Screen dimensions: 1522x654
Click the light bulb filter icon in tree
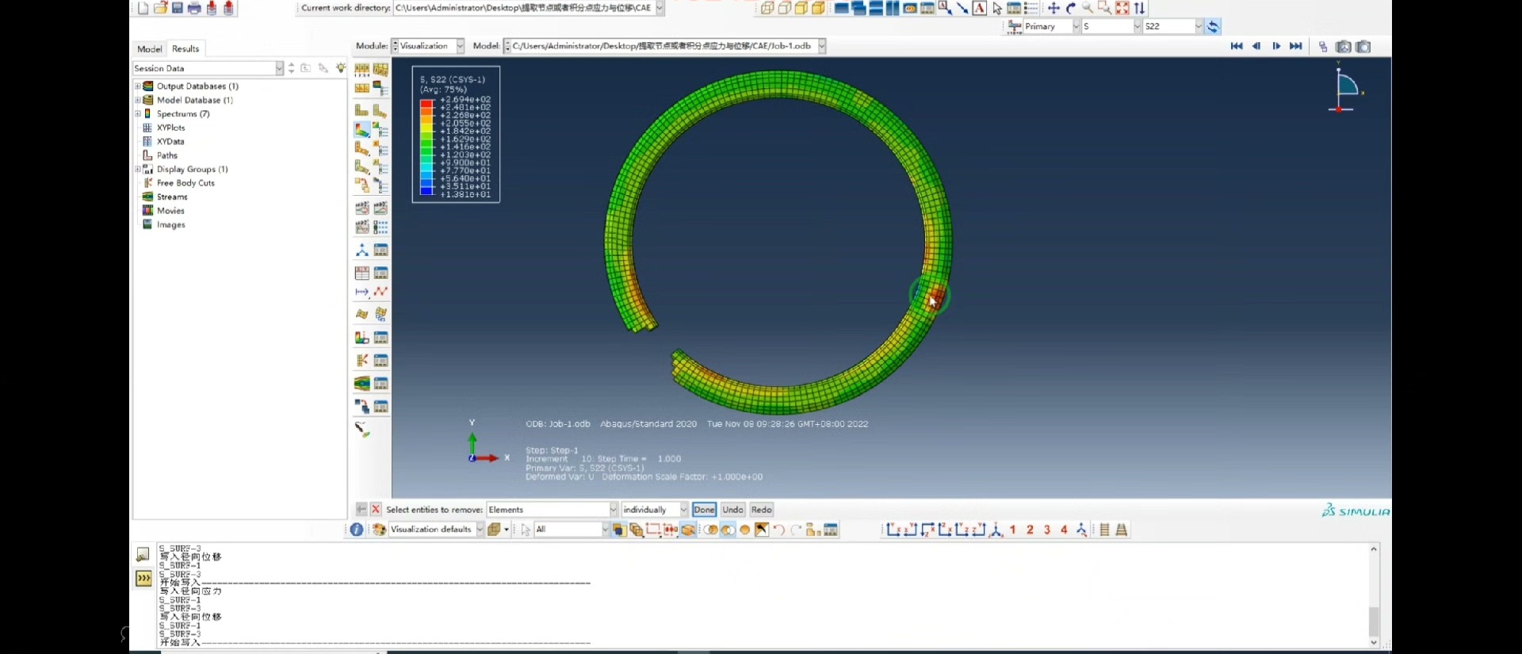point(341,68)
